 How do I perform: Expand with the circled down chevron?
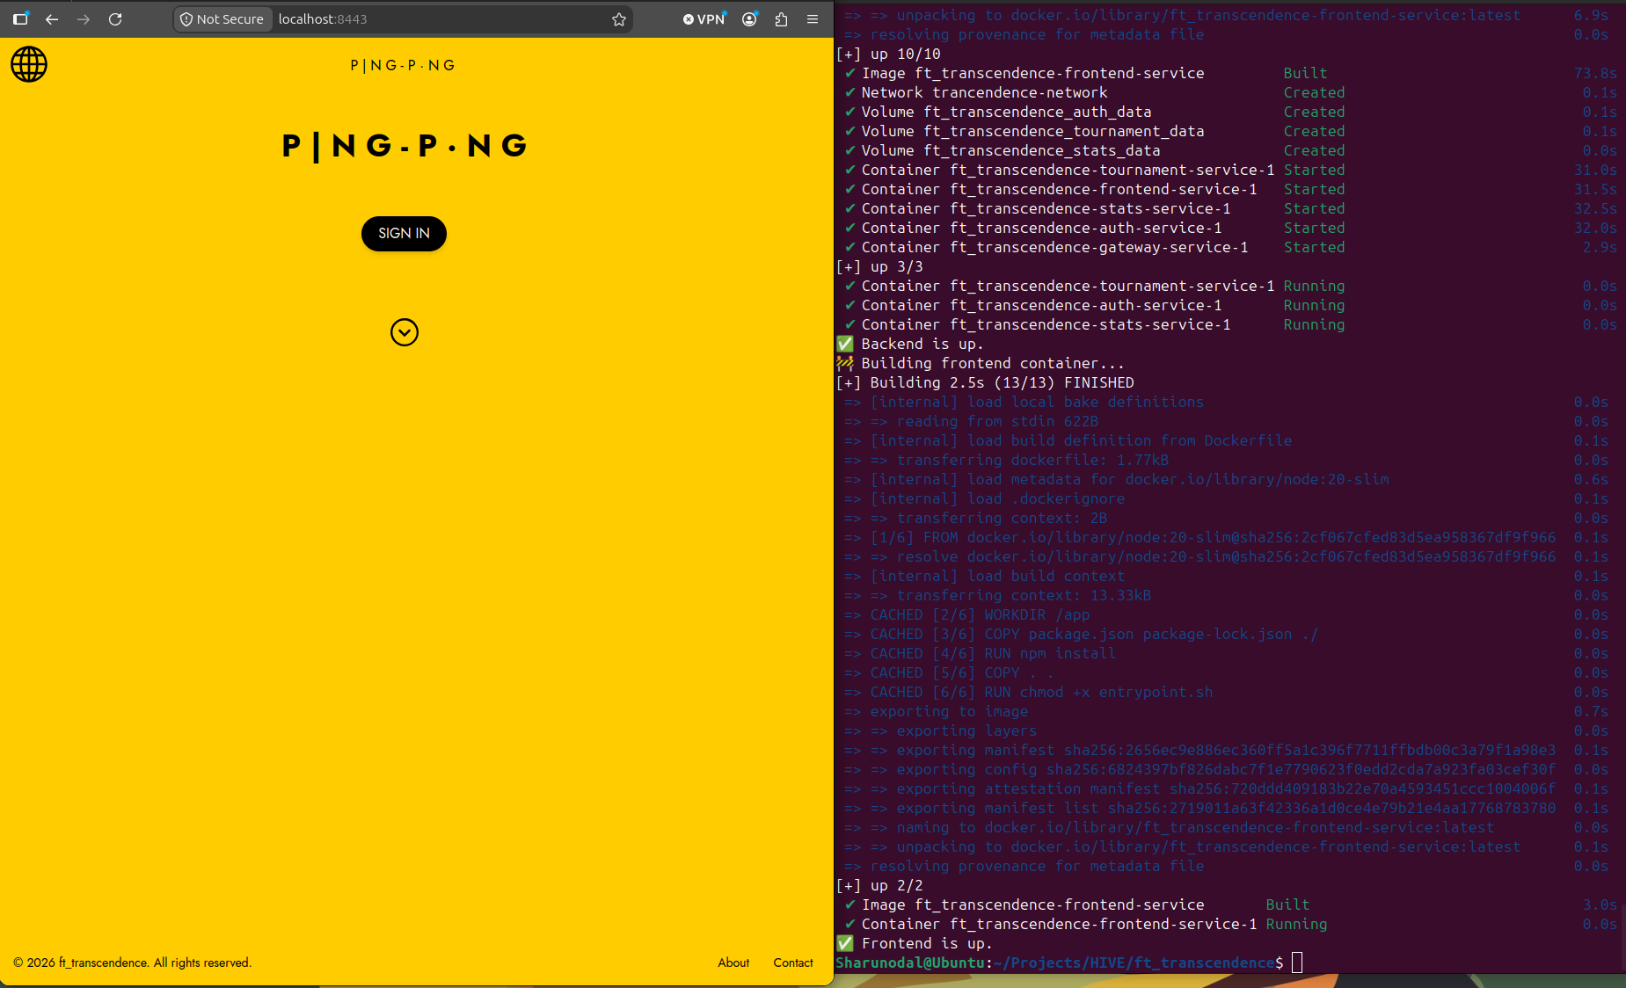coord(405,332)
